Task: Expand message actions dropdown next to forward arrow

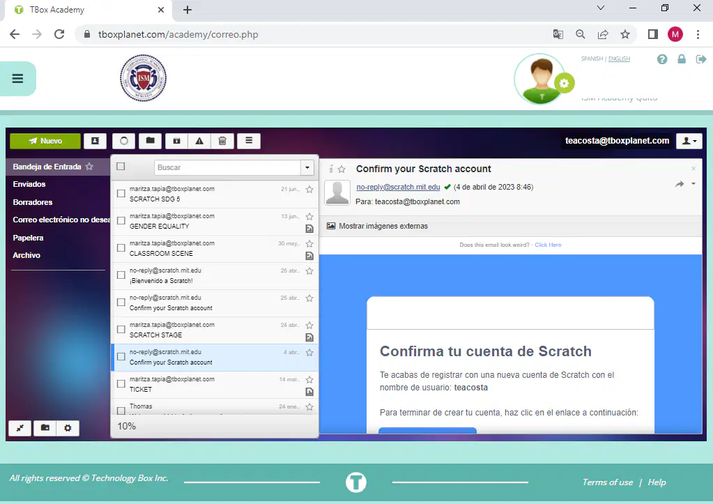Action: coord(693,184)
